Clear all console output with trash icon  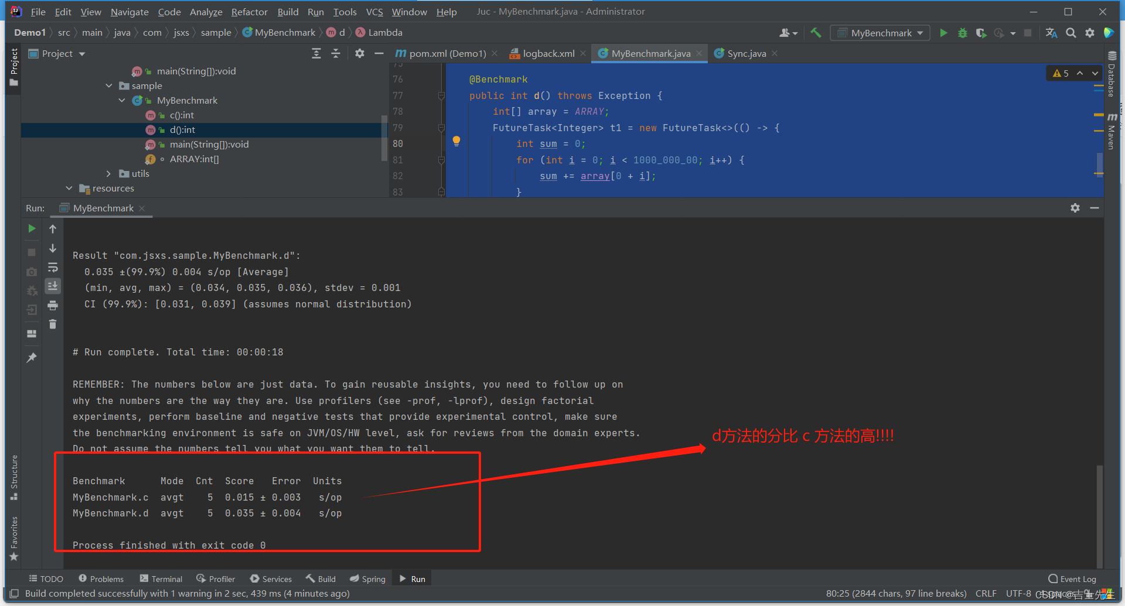click(x=53, y=324)
